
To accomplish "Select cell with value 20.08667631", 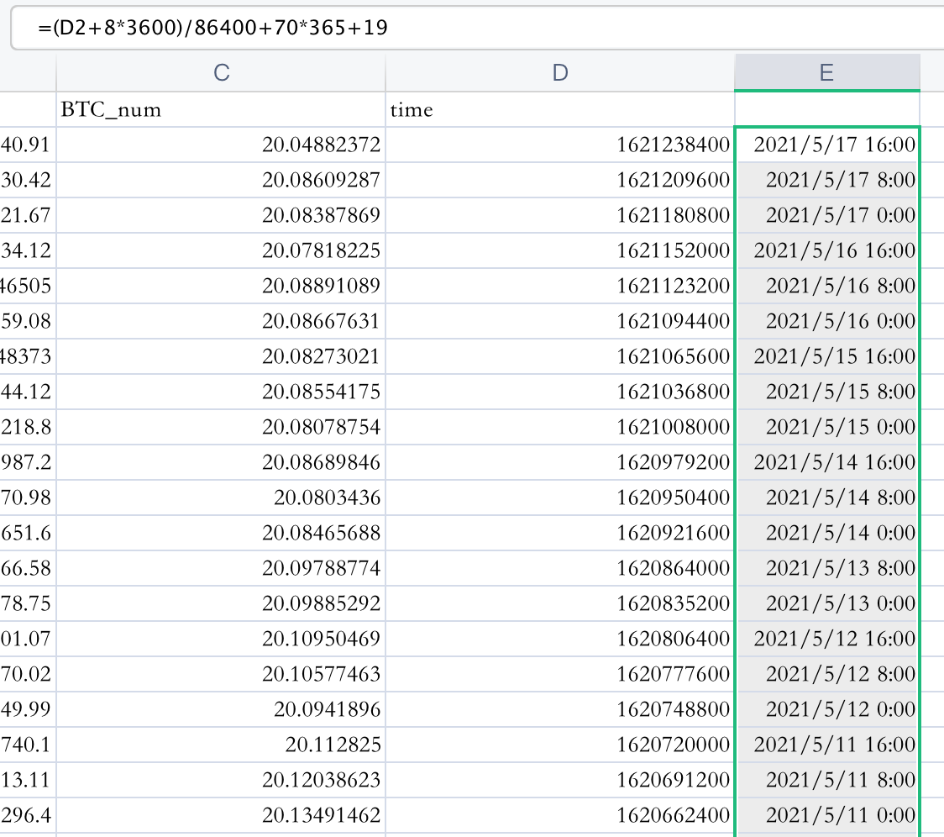I will 221,321.
